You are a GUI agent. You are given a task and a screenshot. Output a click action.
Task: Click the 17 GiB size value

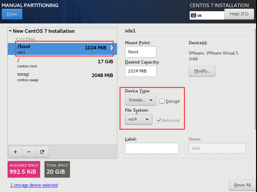(x=105, y=62)
